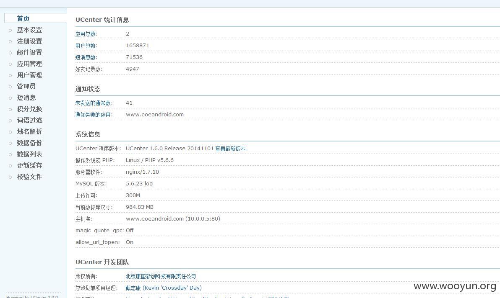
Task: Click the 好友记录数 link
Action: click(89, 69)
